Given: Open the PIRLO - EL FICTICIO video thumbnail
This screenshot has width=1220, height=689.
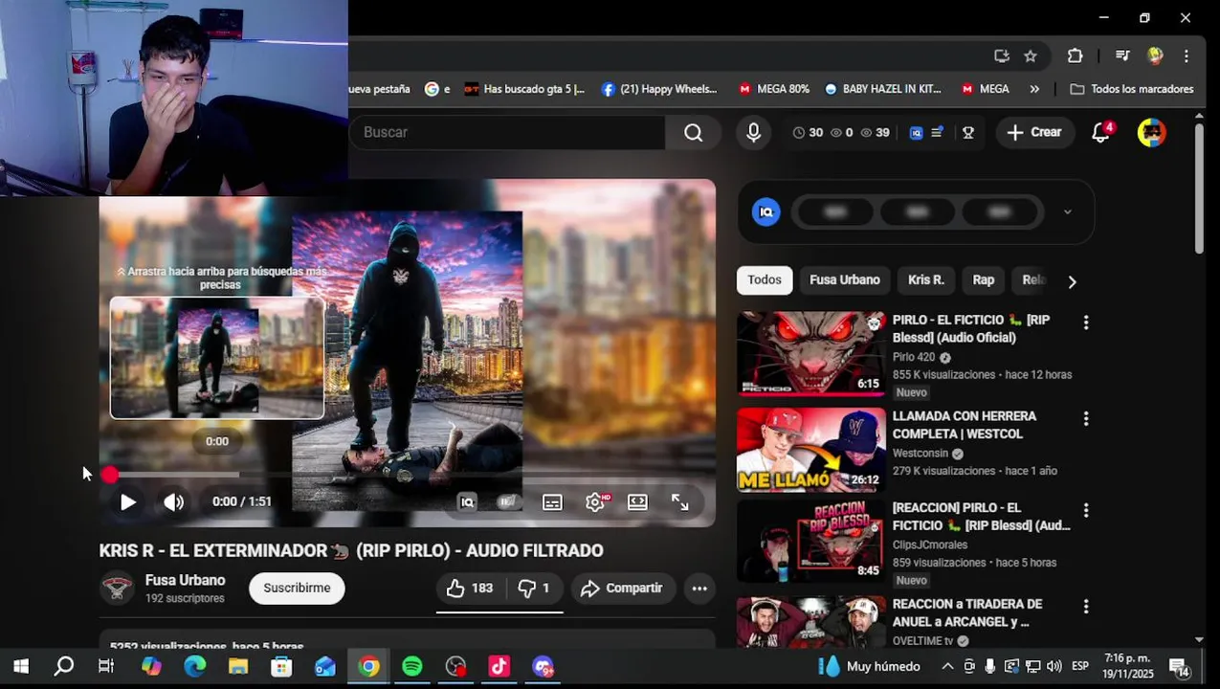Looking at the screenshot, I should (811, 354).
